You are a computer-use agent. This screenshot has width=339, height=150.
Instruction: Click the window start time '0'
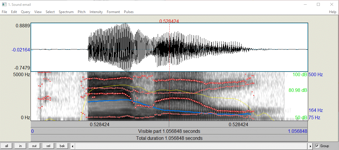[32, 131]
